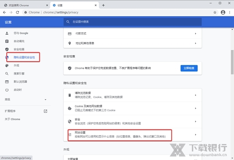Click the 在设置中搜索 search field
The width and height of the screenshot is (234, 160).
click(133, 22)
